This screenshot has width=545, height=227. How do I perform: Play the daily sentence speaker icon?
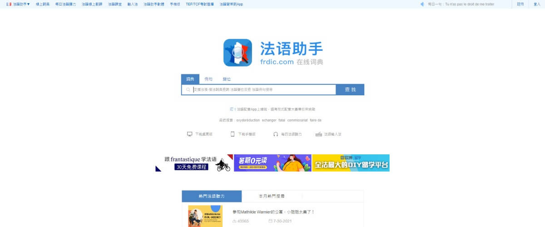tap(422, 4)
